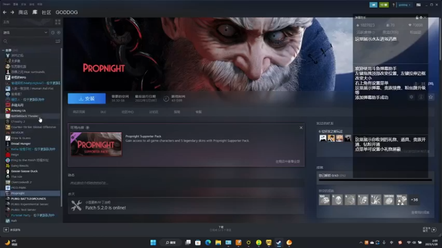Open the Community tab

46,12
